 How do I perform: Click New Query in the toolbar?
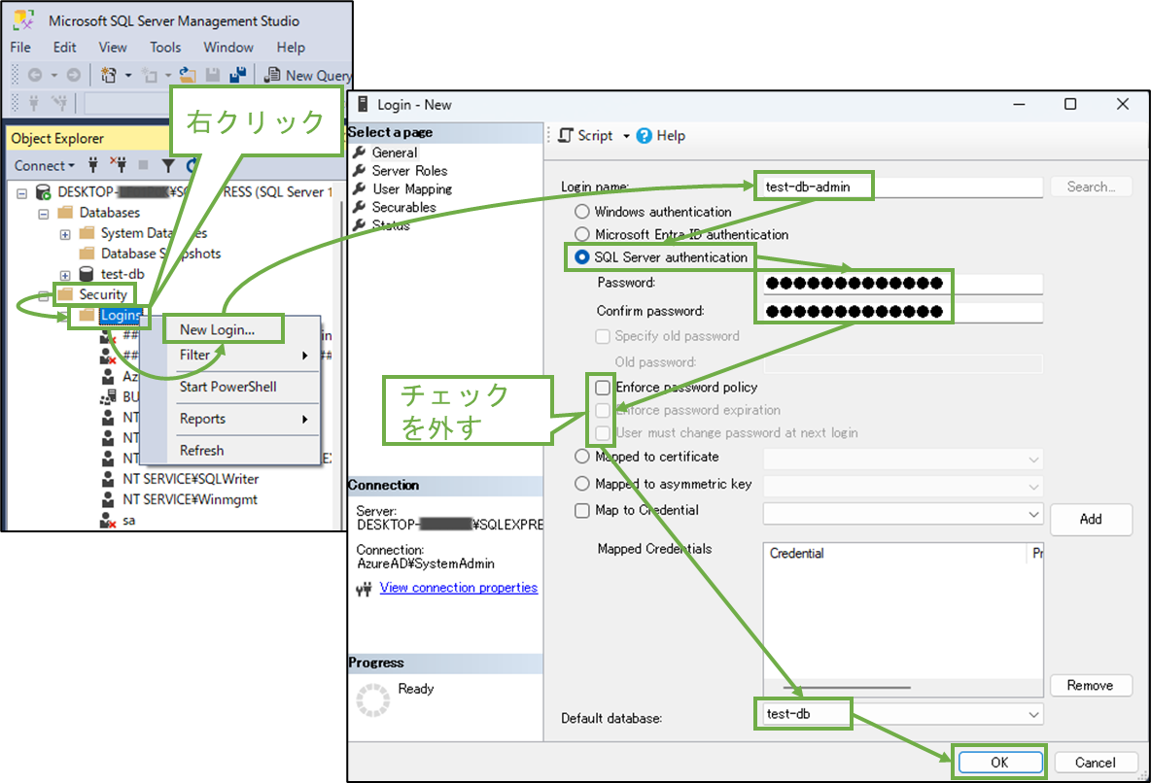307,75
